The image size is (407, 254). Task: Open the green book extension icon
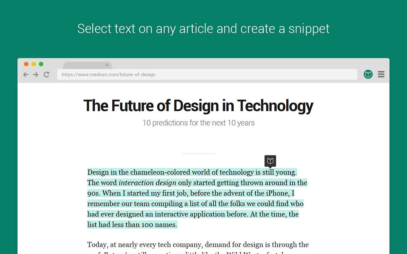coord(368,74)
